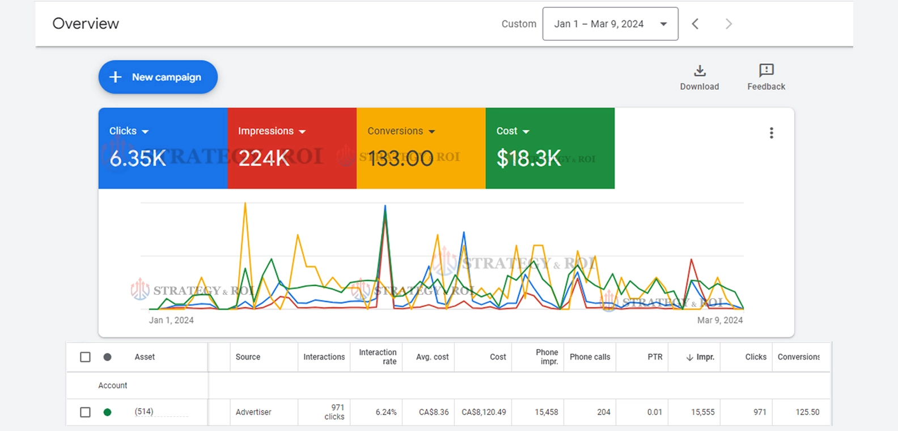Go to previous date range arrow
Screen dimensions: 898x431
tap(695, 24)
